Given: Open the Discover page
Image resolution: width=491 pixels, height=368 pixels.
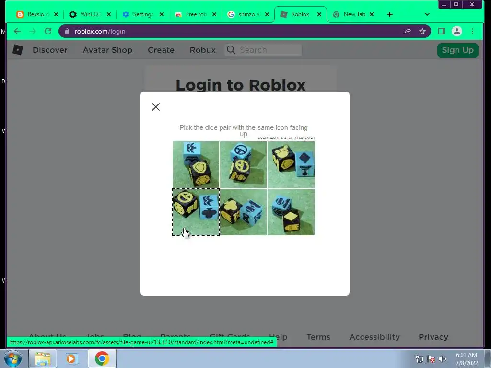Looking at the screenshot, I should click(50, 50).
